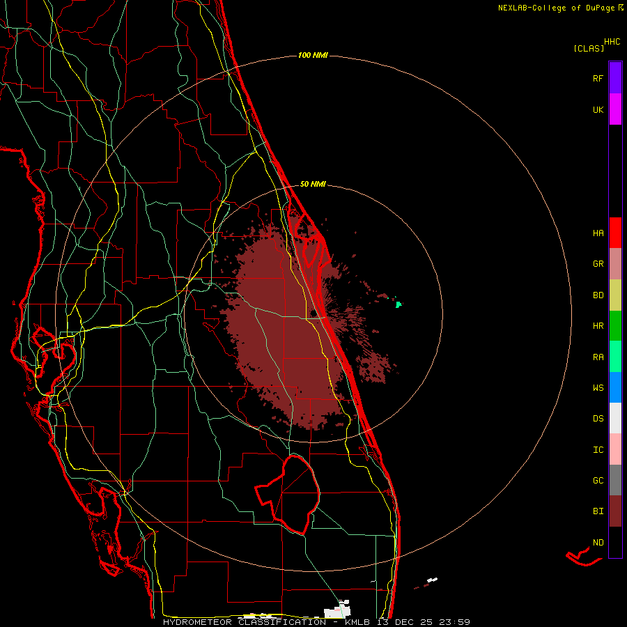Click the ND black legend color block
This screenshot has width=627, height=627.
[x=615, y=542]
